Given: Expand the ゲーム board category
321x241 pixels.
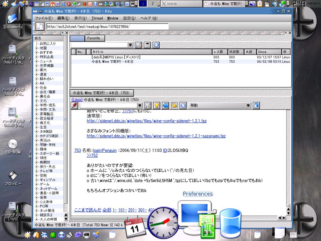Looking at the screenshot, I should pos(36,184).
